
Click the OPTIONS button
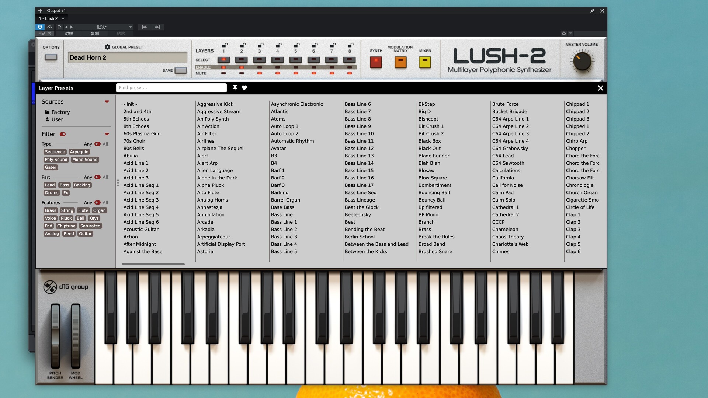(51, 57)
